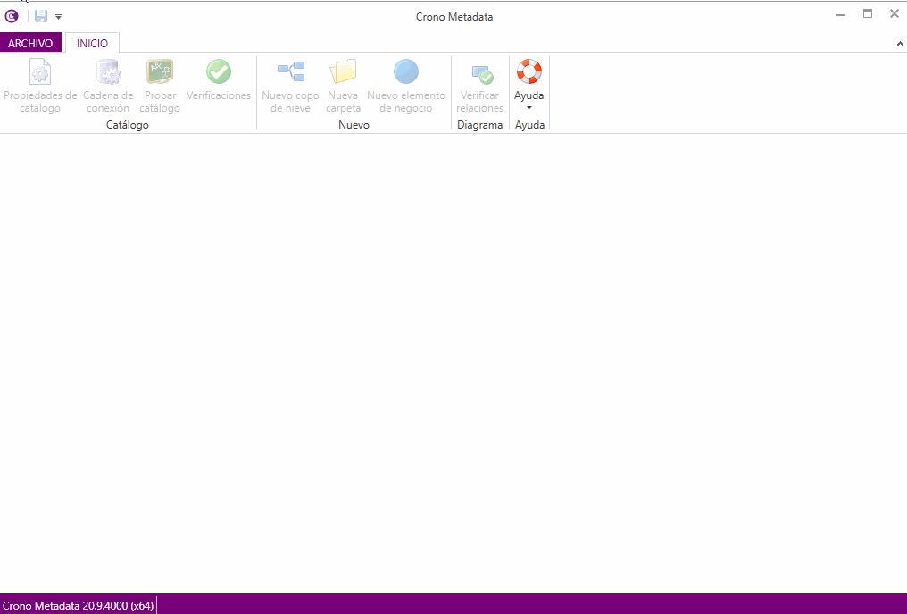The height and width of the screenshot is (614, 907).
Task: Click the Ayuda lifebuoy icon
Action: [x=529, y=71]
